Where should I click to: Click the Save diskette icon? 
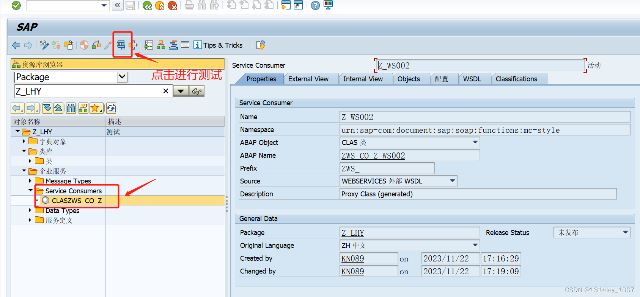click(x=130, y=5)
